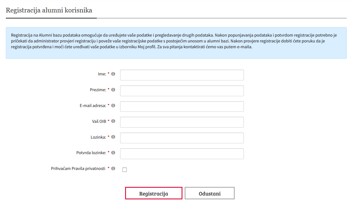Image resolution: width=354 pixels, height=211 pixels.
Task: Click the info icon next to Ime
Action: pos(113,74)
